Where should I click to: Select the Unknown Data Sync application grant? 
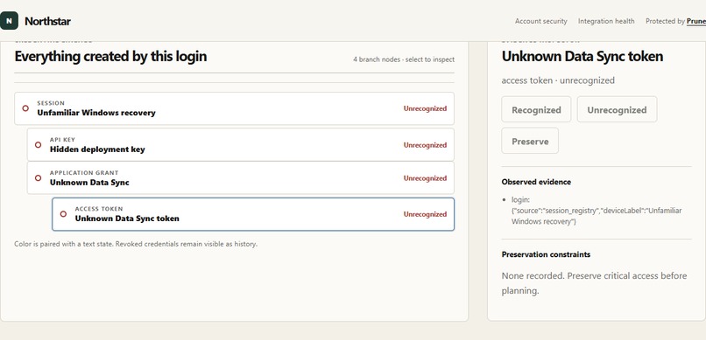pyautogui.click(x=240, y=177)
